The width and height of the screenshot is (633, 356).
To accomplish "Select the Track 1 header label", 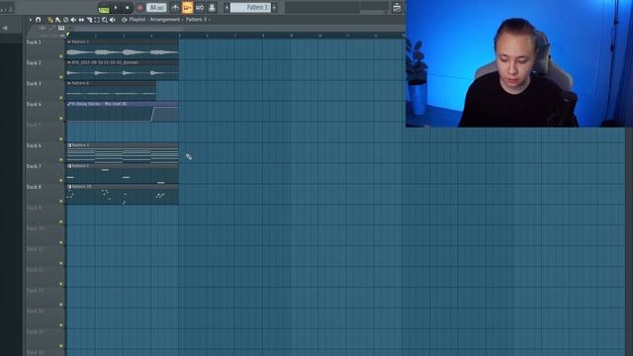I will (x=34, y=42).
